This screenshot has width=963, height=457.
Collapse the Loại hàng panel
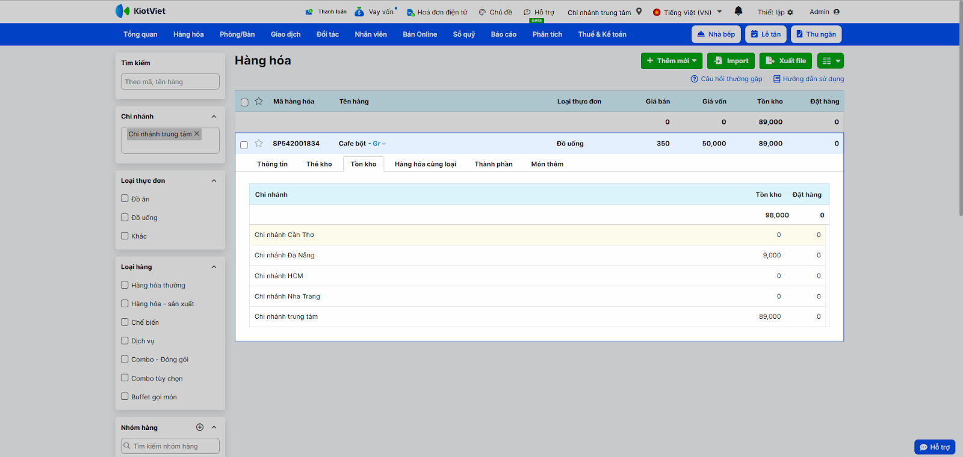(x=214, y=267)
